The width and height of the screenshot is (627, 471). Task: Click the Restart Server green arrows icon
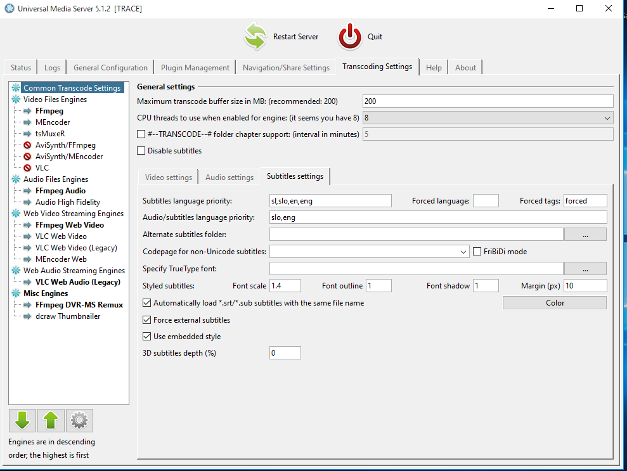(255, 36)
